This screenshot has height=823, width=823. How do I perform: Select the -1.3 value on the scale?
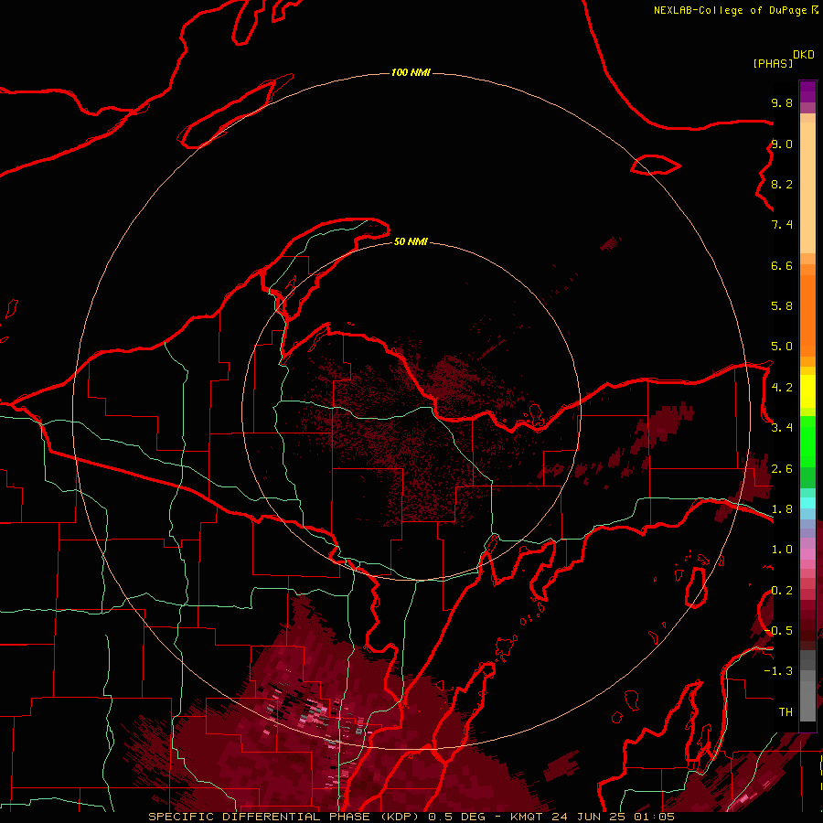pyautogui.click(x=778, y=671)
